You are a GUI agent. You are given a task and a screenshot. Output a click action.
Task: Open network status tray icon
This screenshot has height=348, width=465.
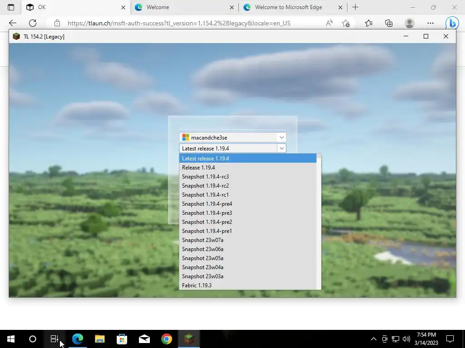[x=396, y=339]
